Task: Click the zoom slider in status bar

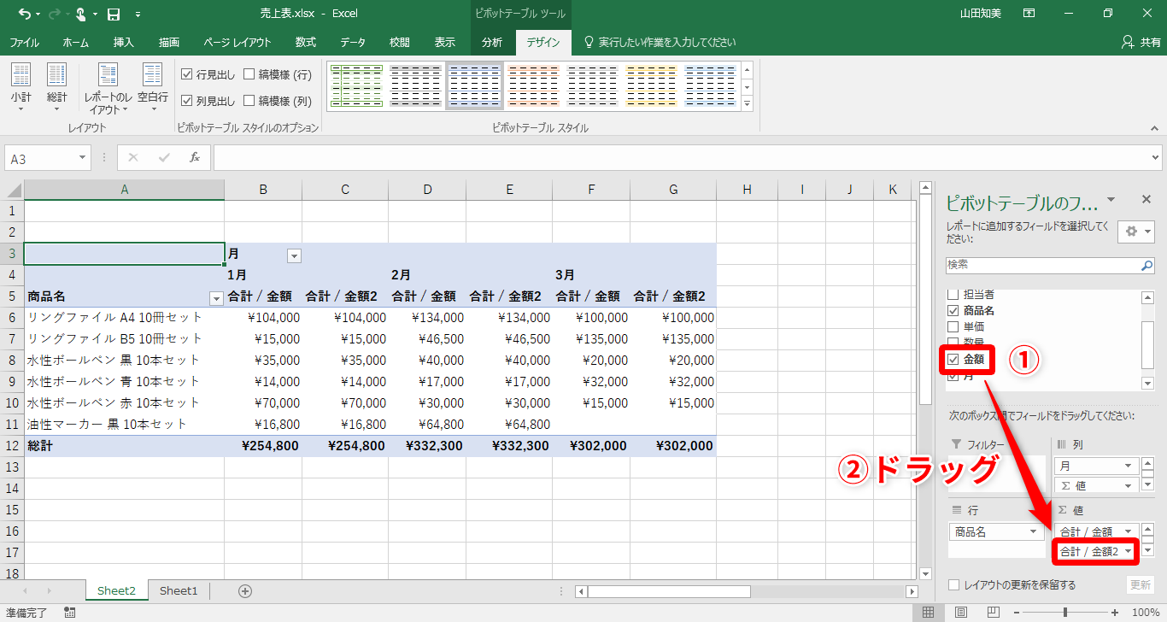Action: (x=1065, y=613)
